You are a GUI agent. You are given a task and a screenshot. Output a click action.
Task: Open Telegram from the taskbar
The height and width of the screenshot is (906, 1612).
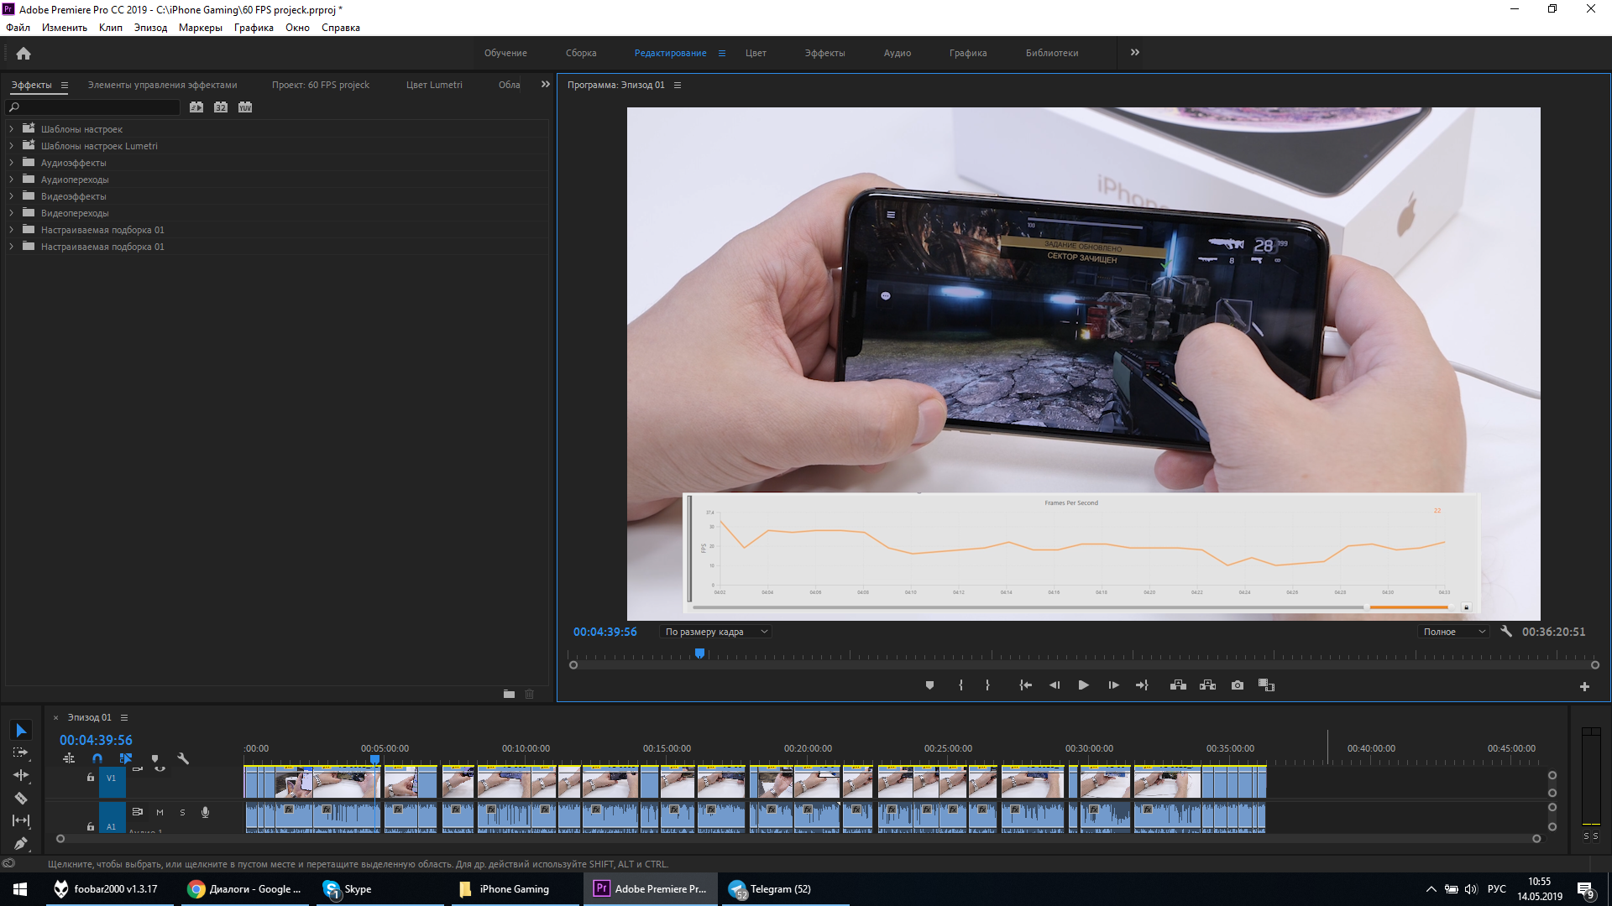click(x=783, y=889)
